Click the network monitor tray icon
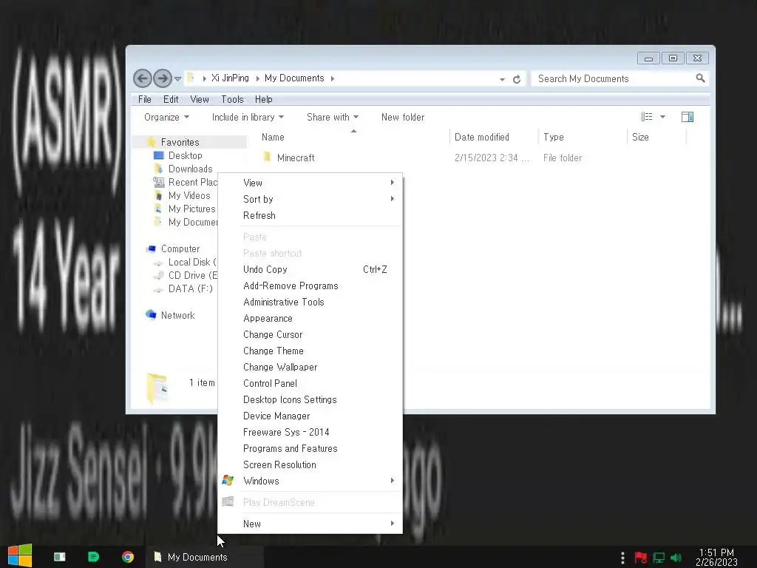This screenshot has height=568, width=757. [x=659, y=558]
